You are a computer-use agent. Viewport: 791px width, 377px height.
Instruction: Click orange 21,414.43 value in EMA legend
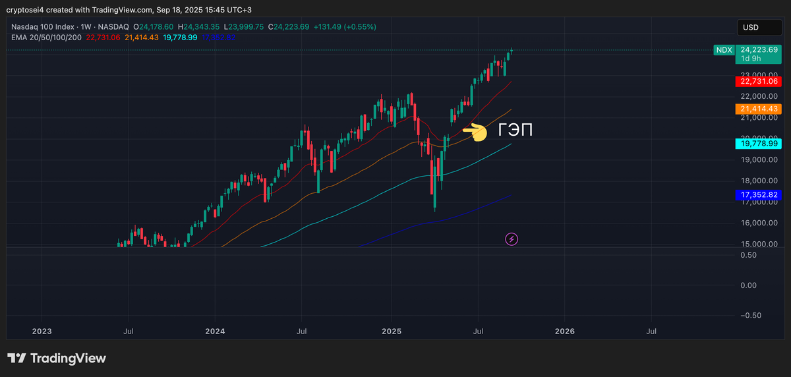[x=142, y=38]
